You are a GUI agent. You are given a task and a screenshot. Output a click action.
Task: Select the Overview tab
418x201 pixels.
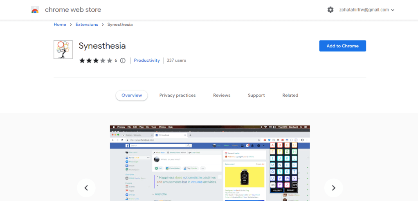132,95
